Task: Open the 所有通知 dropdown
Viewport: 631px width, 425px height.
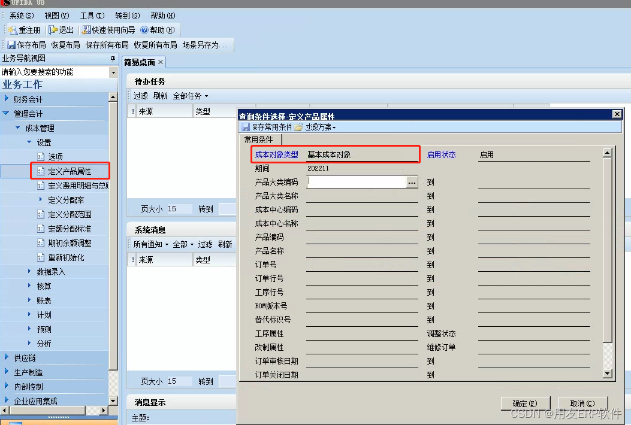Action: 151,244
